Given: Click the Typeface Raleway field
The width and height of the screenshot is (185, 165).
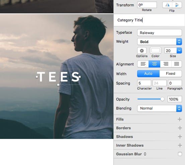Looking at the screenshot, I should pyautogui.click(x=160, y=33).
